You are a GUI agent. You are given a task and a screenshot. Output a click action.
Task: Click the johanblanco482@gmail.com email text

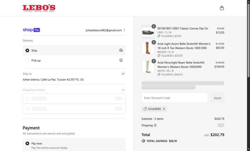point(104,30)
